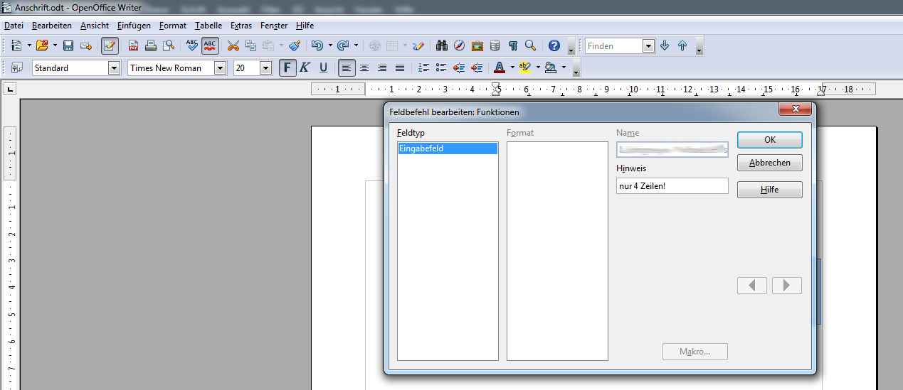Open Find & Replace binoculars icon
903x390 pixels.
coord(442,45)
